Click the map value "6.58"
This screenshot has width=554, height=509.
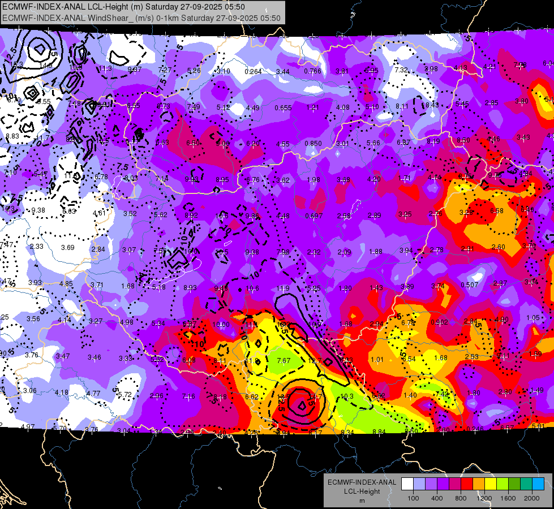[x=497, y=210]
